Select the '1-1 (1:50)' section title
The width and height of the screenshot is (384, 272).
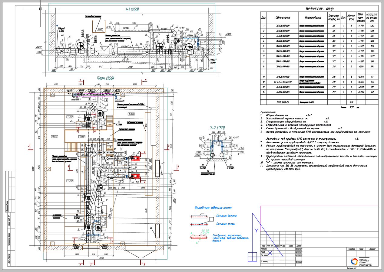coord(132,10)
